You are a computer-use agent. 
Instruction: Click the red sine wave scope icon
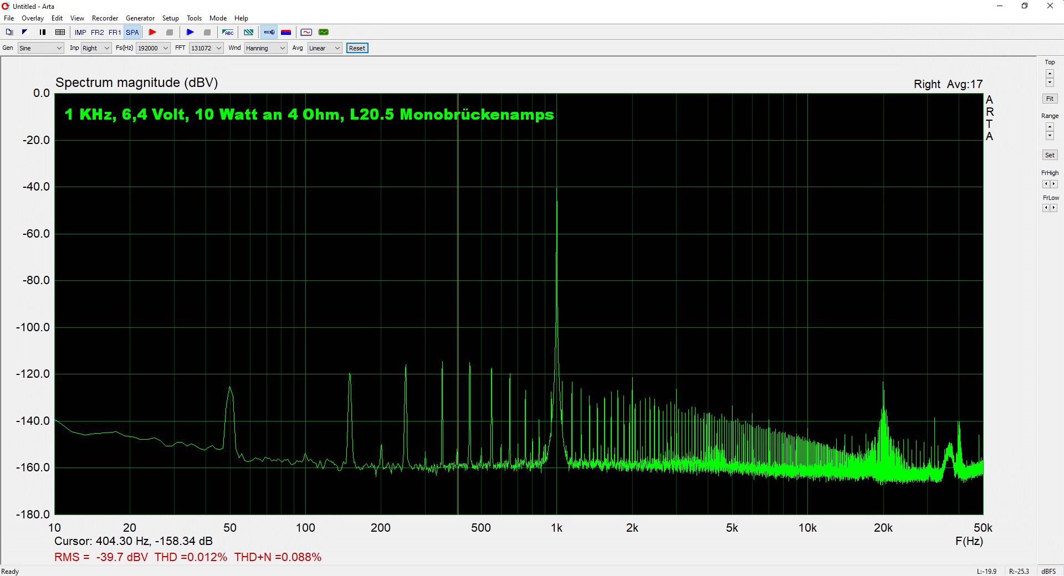coord(306,32)
